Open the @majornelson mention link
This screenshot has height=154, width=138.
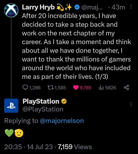pos(62,121)
